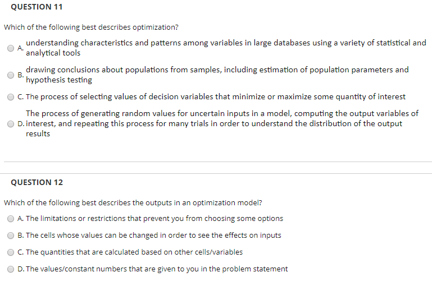
Task: Pick option D radio in Question 11
Action: [x=11, y=124]
